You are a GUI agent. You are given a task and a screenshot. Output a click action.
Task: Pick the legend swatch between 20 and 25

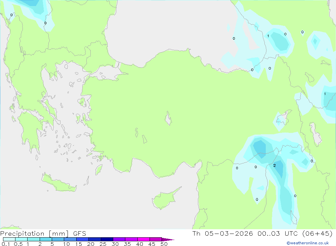[95, 239]
